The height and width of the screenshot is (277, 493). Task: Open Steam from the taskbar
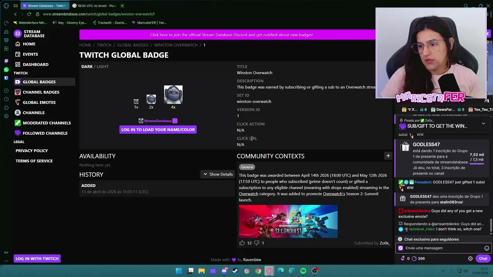tap(235, 271)
